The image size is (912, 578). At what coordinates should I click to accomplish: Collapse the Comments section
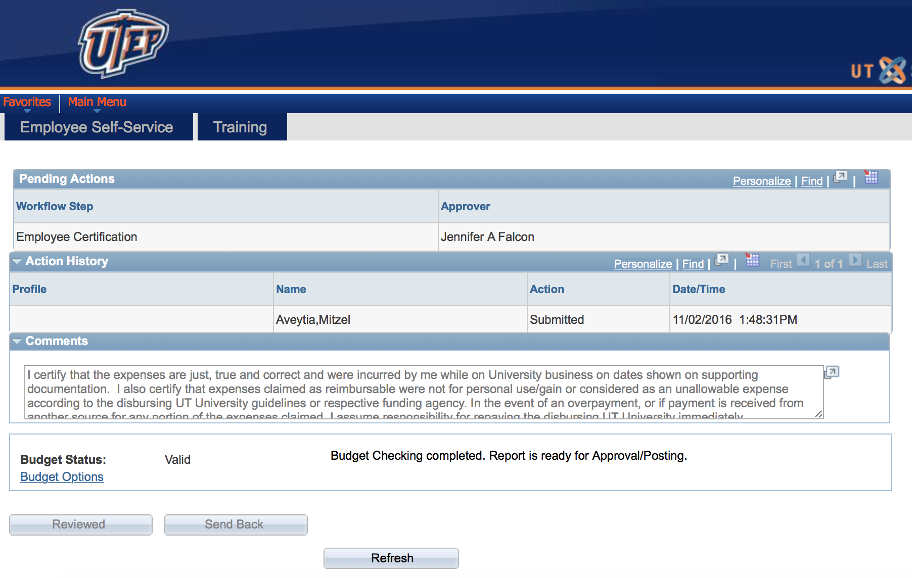tap(17, 342)
